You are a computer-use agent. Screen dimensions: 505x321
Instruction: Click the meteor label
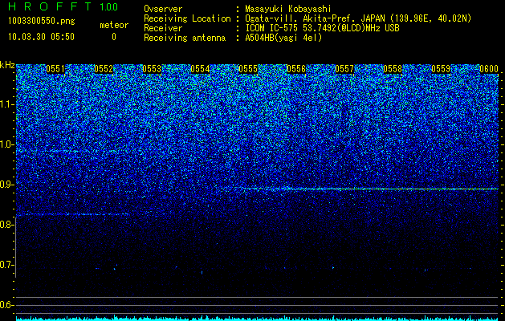(114, 25)
